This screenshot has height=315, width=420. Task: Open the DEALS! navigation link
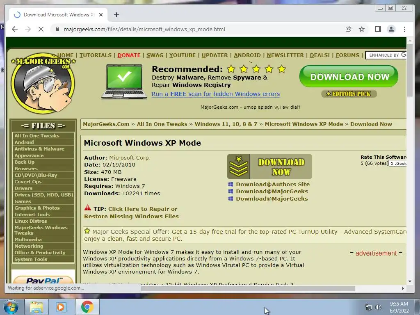click(320, 55)
